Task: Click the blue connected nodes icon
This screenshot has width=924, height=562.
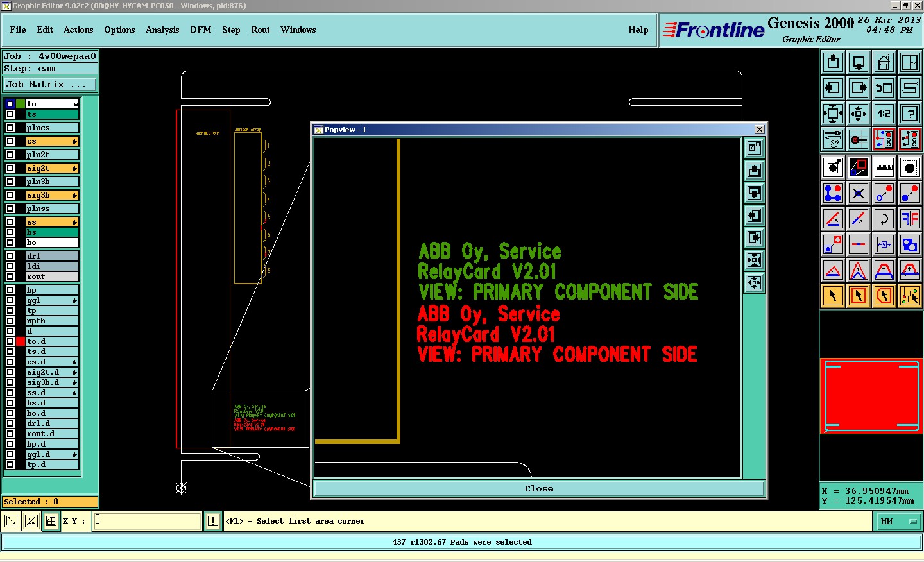Action: (x=833, y=193)
